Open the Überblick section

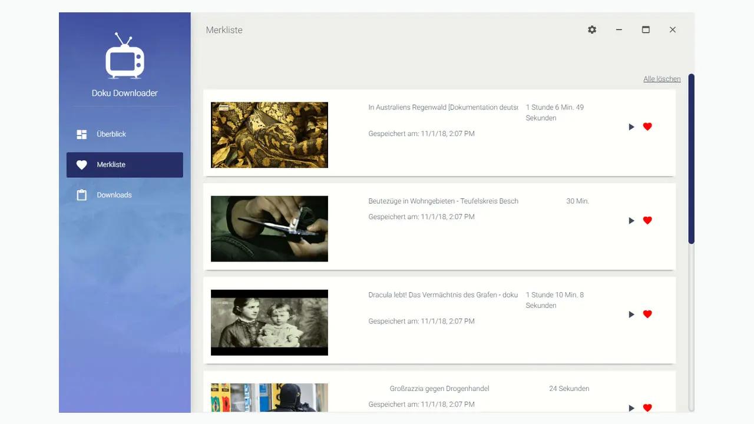[125, 134]
